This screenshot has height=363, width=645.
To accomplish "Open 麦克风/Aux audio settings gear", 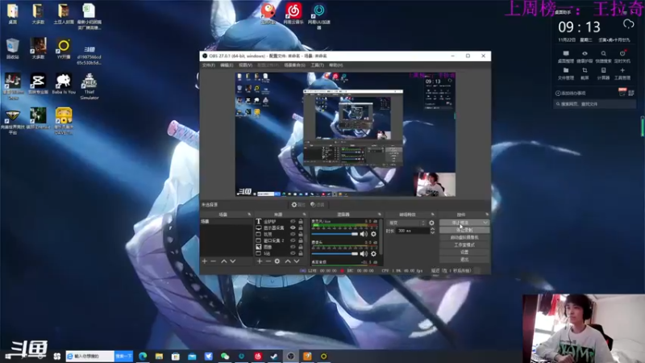I will [x=373, y=234].
